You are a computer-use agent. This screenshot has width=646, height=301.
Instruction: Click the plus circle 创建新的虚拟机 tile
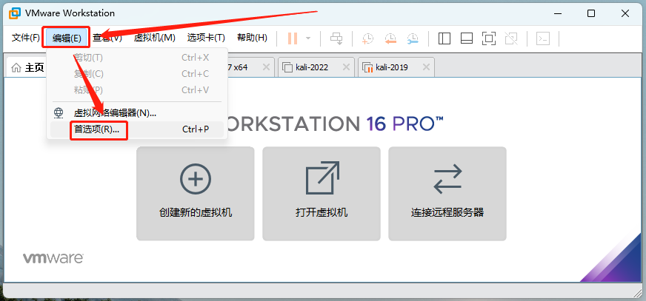196,194
